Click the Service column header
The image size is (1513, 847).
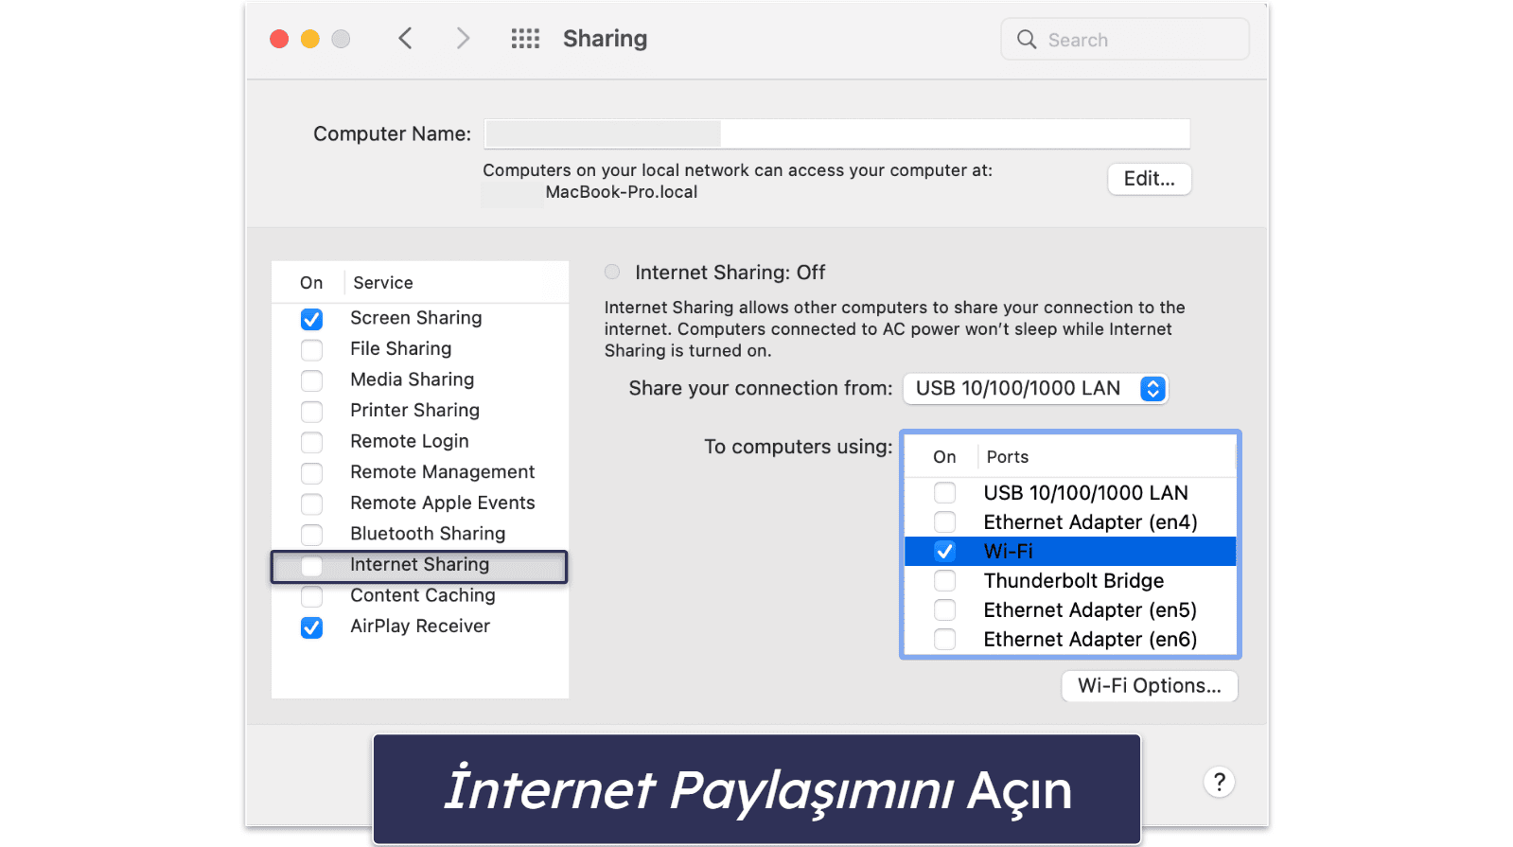[x=382, y=283]
